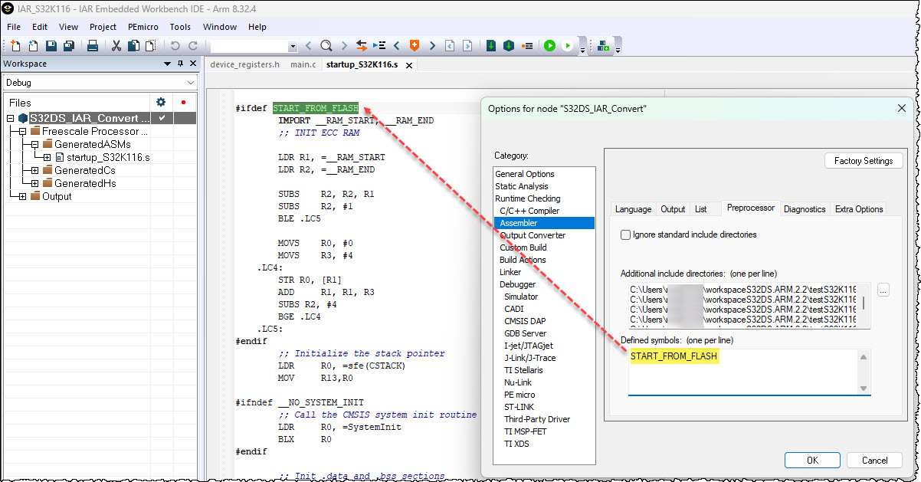Image resolution: width=921 pixels, height=482 pixels.
Task: Click the red breakpoint column dot
Action: (182, 102)
